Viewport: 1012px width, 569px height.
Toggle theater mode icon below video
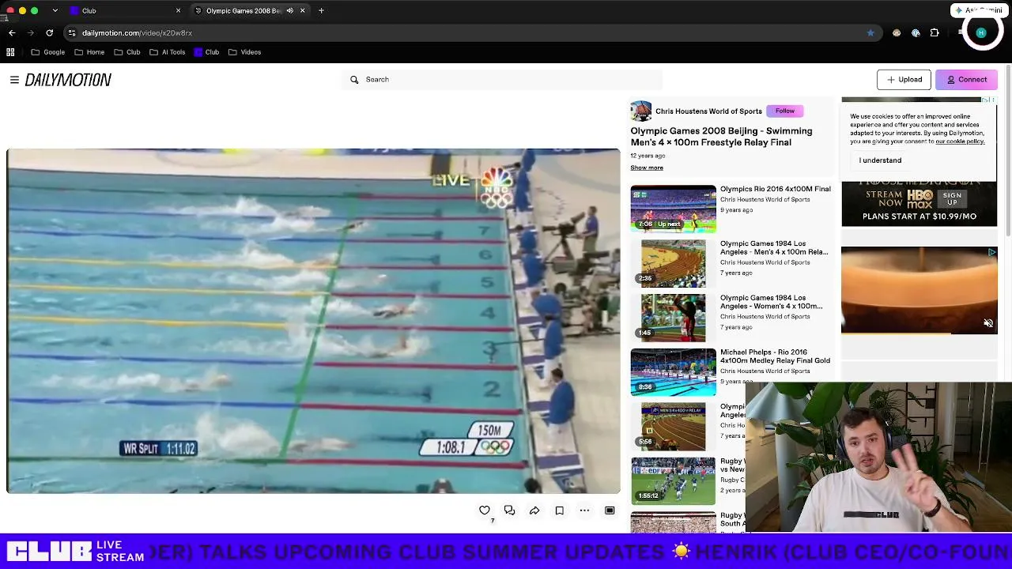610,511
